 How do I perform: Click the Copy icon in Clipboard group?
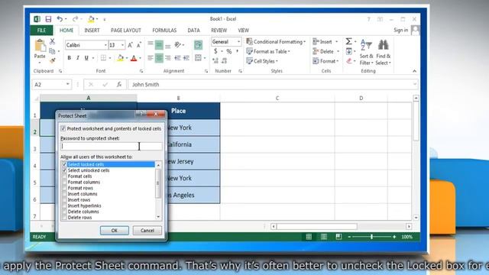tap(52, 51)
